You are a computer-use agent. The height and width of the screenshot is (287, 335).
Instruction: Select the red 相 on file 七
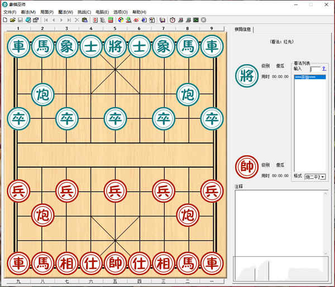pos(67,264)
